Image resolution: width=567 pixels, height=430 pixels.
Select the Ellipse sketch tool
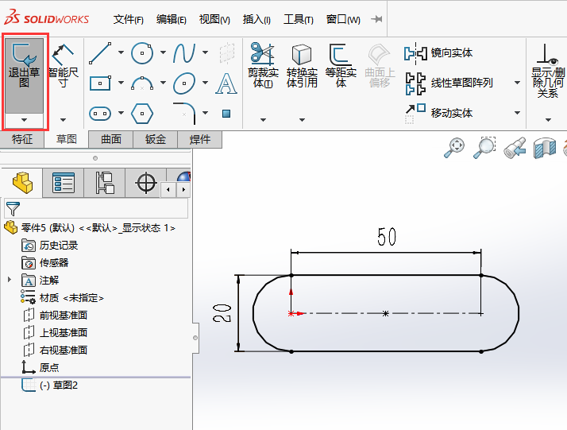click(x=184, y=83)
